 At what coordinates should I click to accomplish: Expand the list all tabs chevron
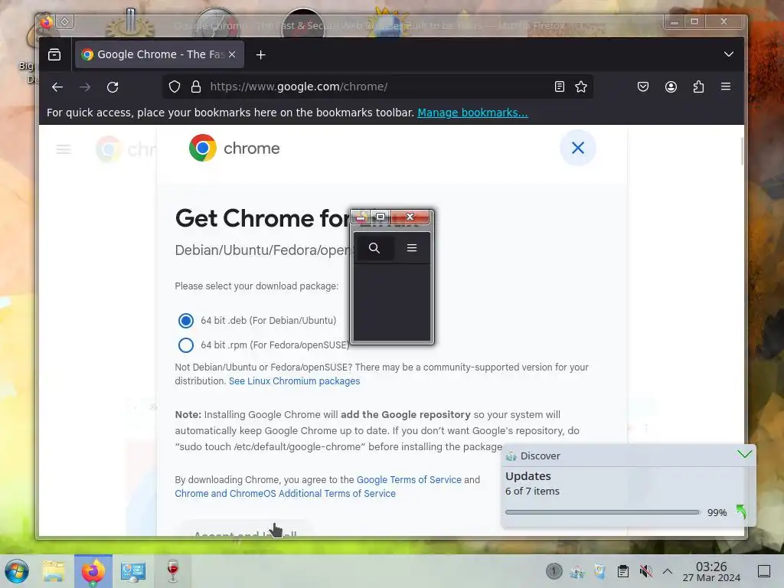click(x=729, y=54)
